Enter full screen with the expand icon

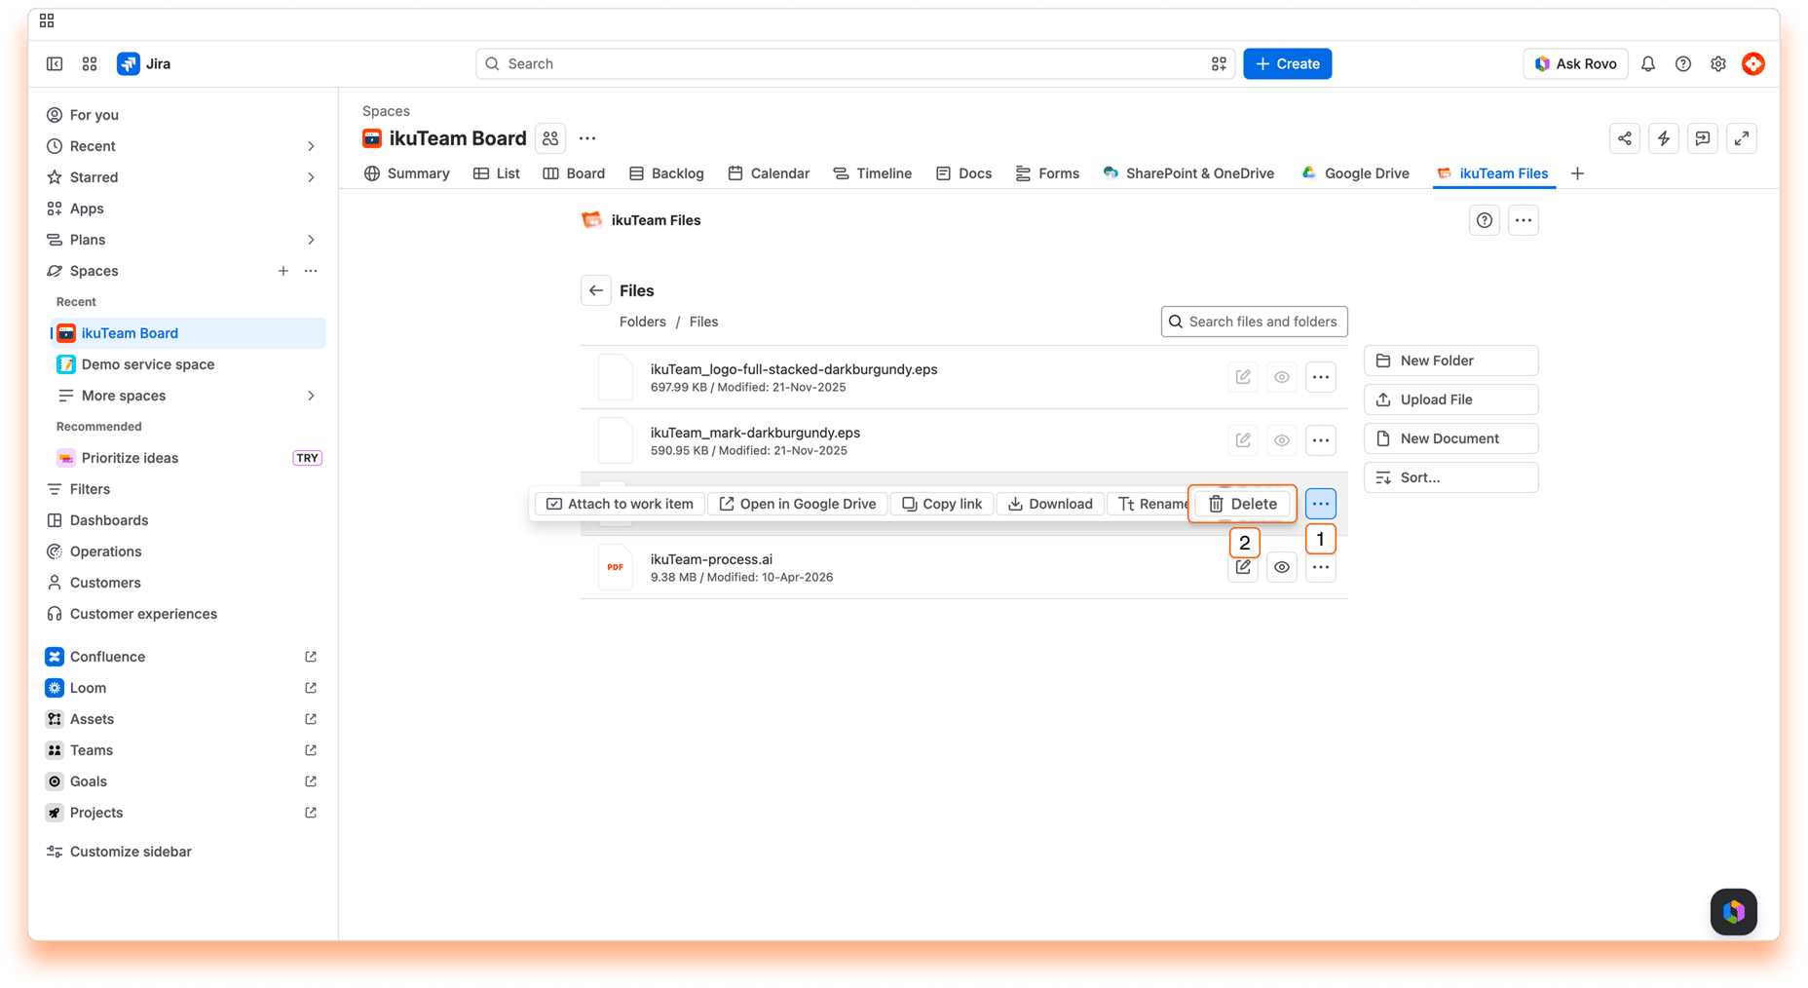point(1741,138)
